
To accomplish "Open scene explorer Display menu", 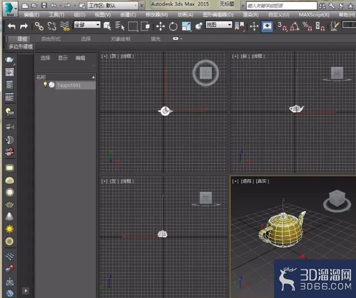I will [x=63, y=58].
